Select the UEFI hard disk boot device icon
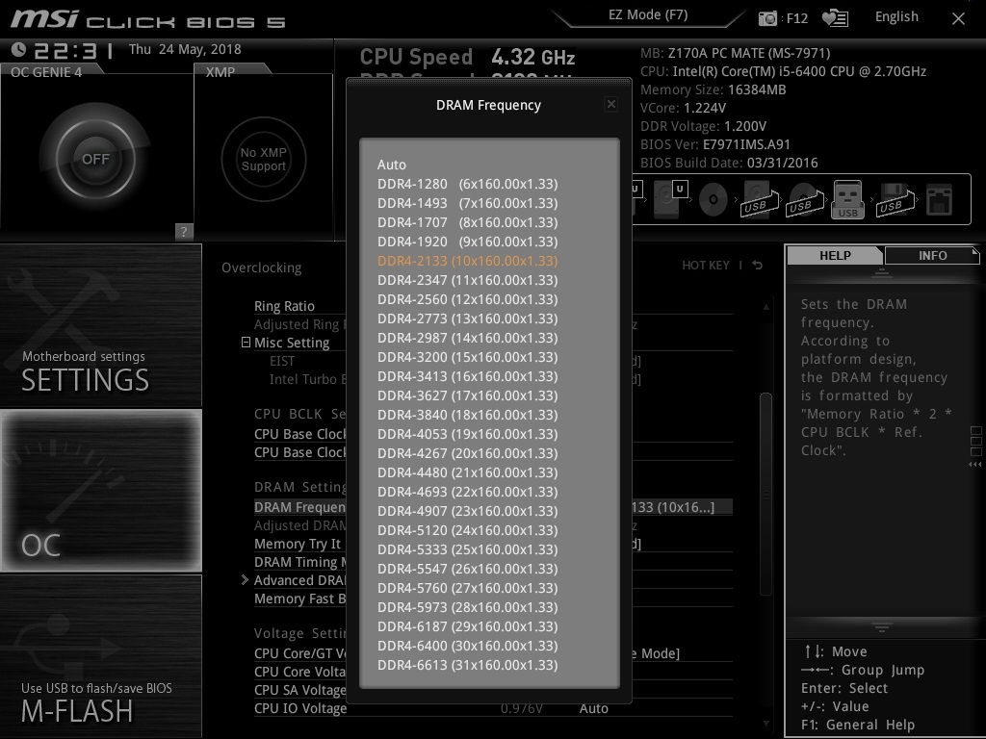The width and height of the screenshot is (986, 739). point(670,199)
